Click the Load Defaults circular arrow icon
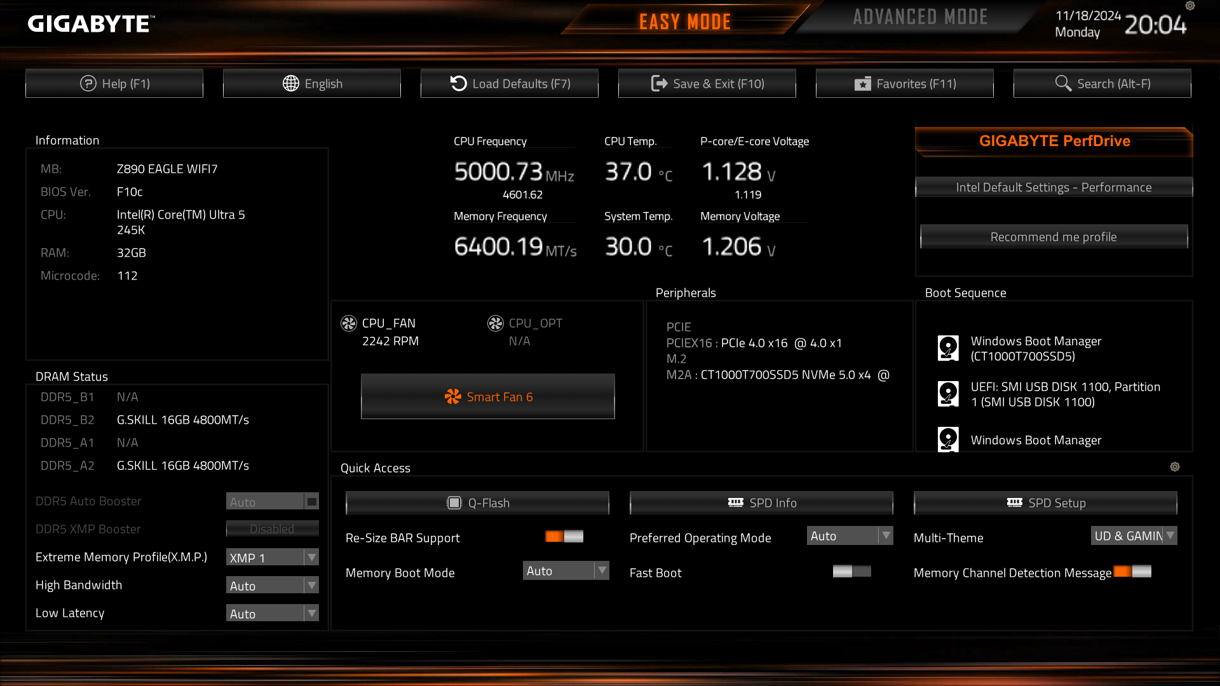Screen dimensions: 1220x686 [x=458, y=83]
